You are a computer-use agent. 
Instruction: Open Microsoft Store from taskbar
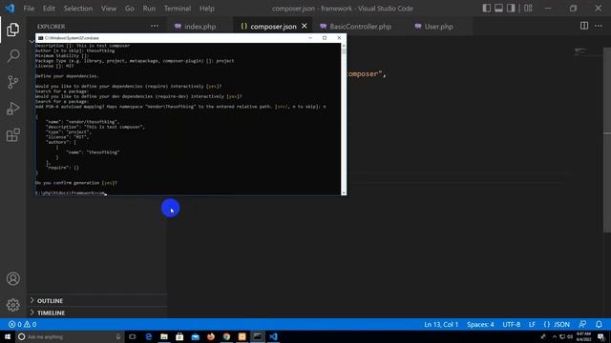pos(179,336)
